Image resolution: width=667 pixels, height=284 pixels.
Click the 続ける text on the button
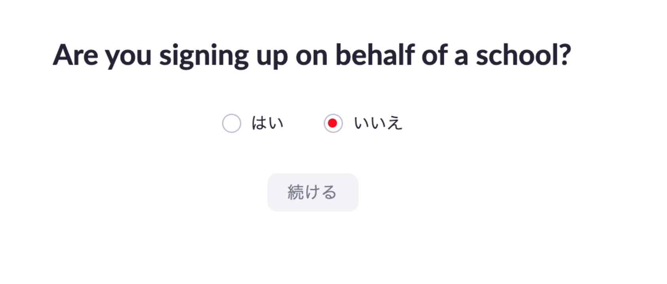coord(312,192)
